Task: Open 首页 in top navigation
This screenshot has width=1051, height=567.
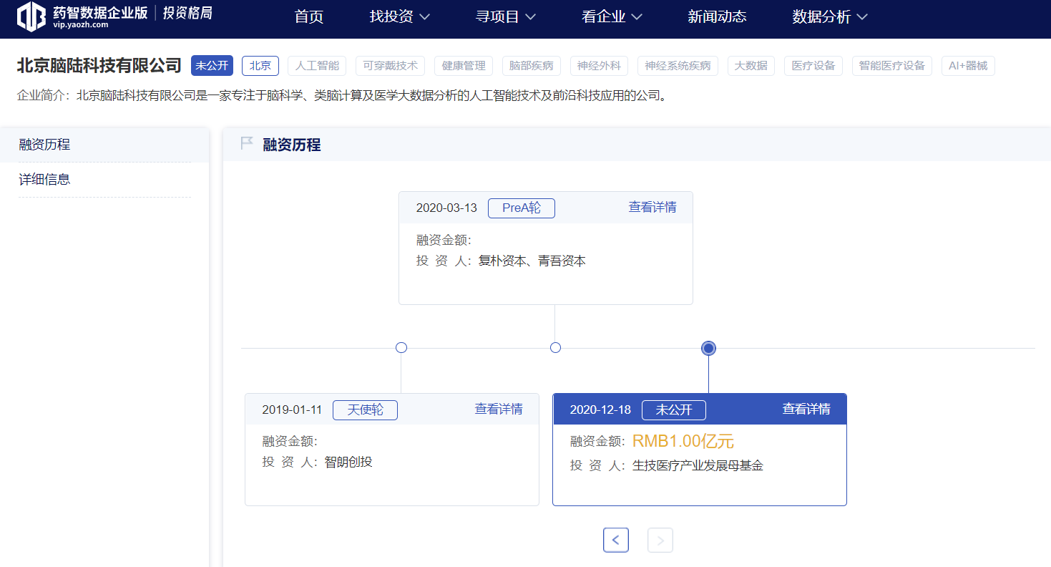Action: (309, 16)
